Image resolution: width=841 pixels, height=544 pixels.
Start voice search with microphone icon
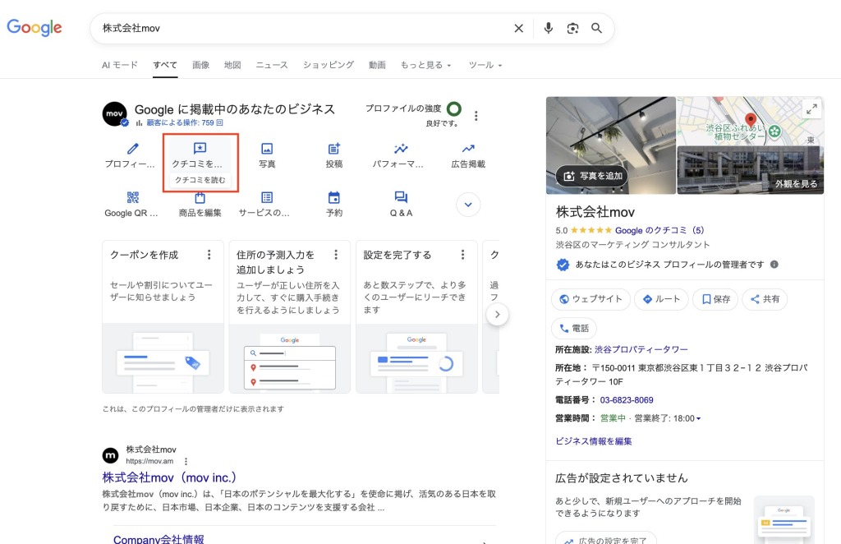[x=549, y=28]
